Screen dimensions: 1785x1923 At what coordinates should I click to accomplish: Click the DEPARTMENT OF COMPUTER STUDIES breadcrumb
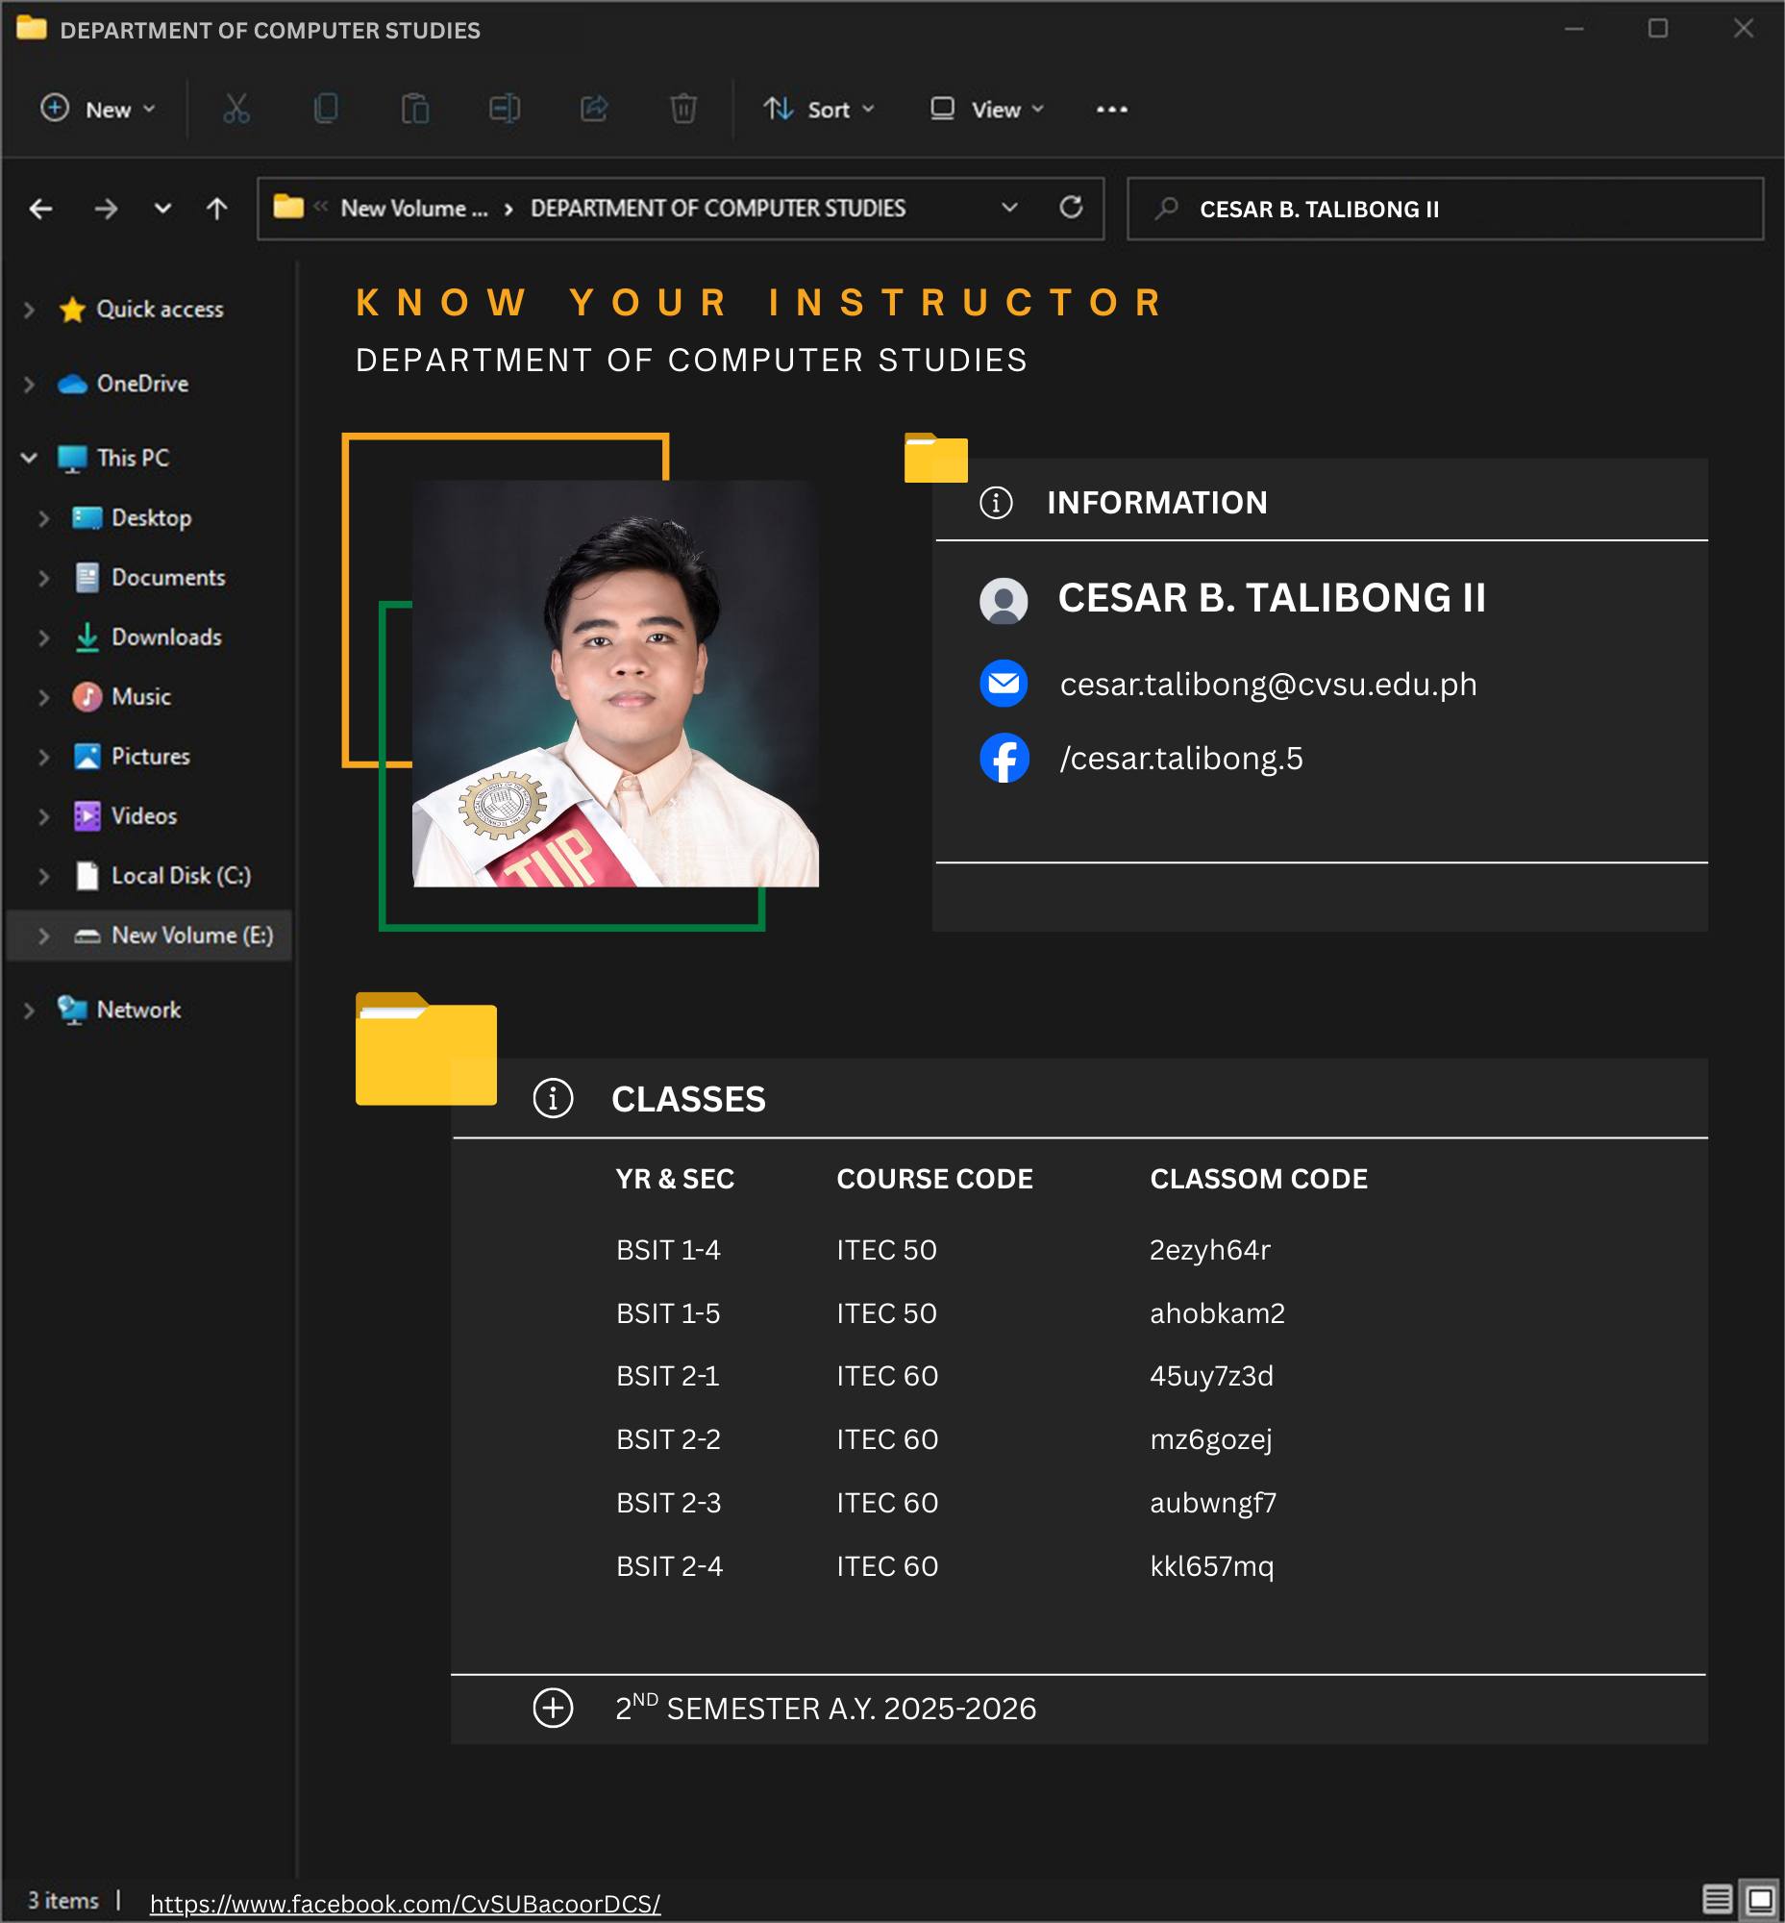718,208
